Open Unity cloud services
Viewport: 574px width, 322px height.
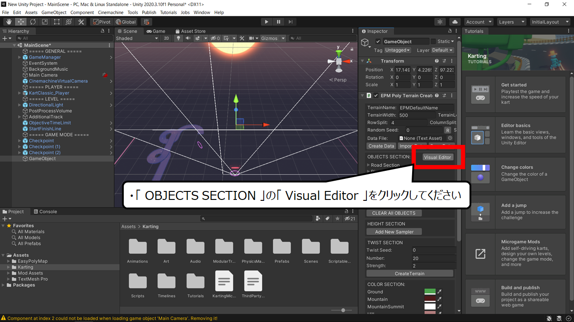click(455, 22)
